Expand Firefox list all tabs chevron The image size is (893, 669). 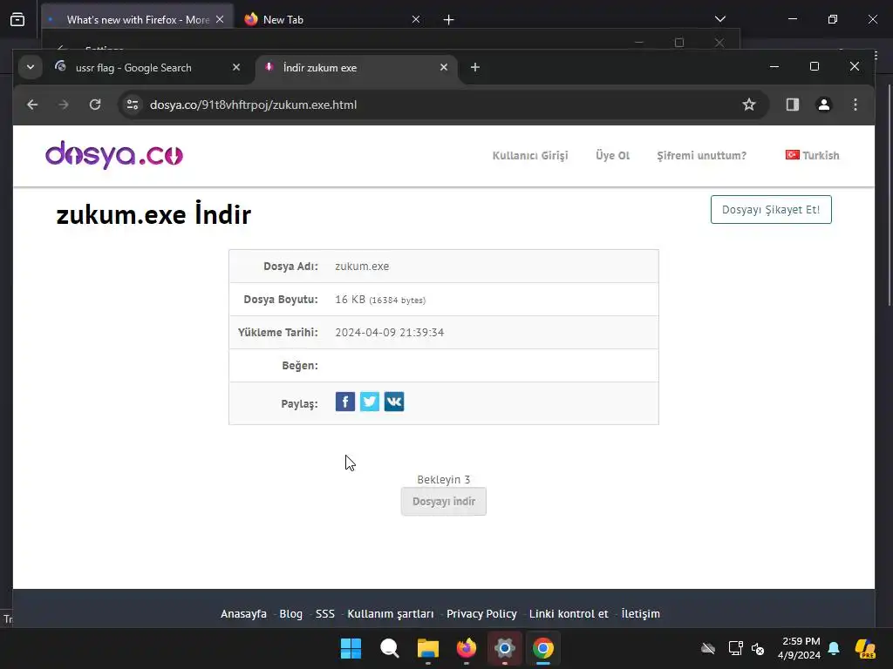tap(720, 19)
